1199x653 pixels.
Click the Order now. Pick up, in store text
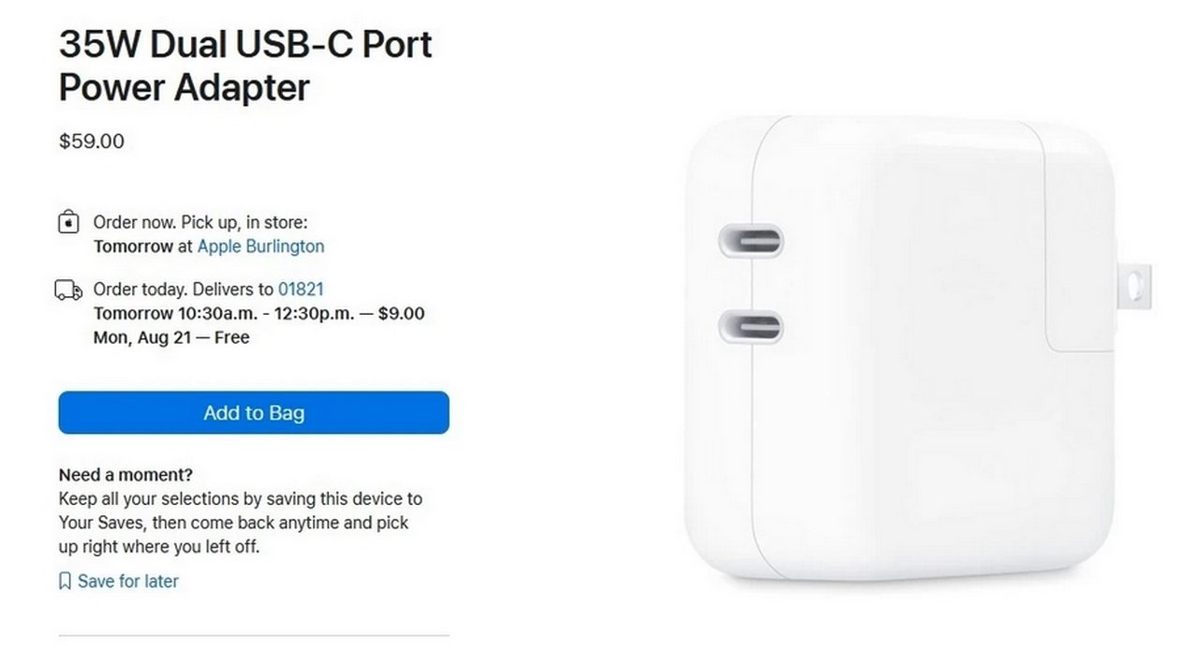click(x=200, y=223)
